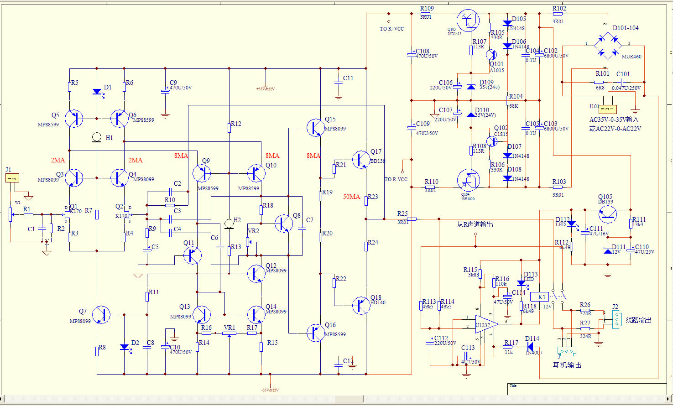Select the U1237 op-amp triangle symbol
Image resolution: width=673 pixels, height=406 pixels.
(x=486, y=325)
